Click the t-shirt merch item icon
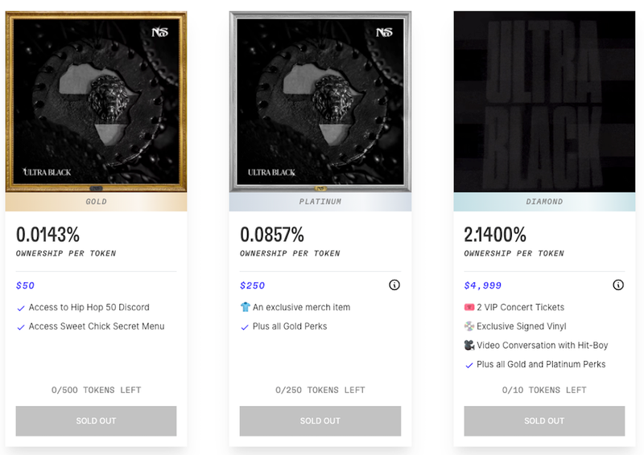 click(x=246, y=307)
